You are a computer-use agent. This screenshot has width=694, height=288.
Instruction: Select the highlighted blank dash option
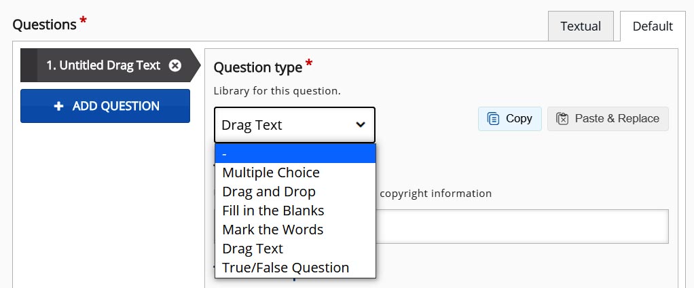pyautogui.click(x=295, y=154)
